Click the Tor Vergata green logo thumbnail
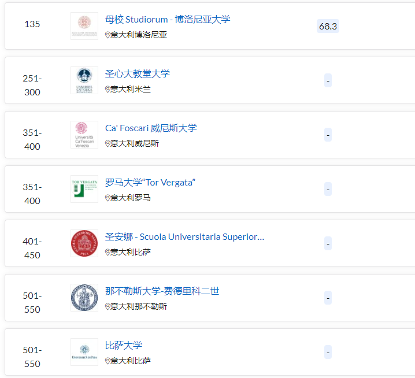Image resolution: width=415 pixels, height=378 pixels. (x=84, y=189)
